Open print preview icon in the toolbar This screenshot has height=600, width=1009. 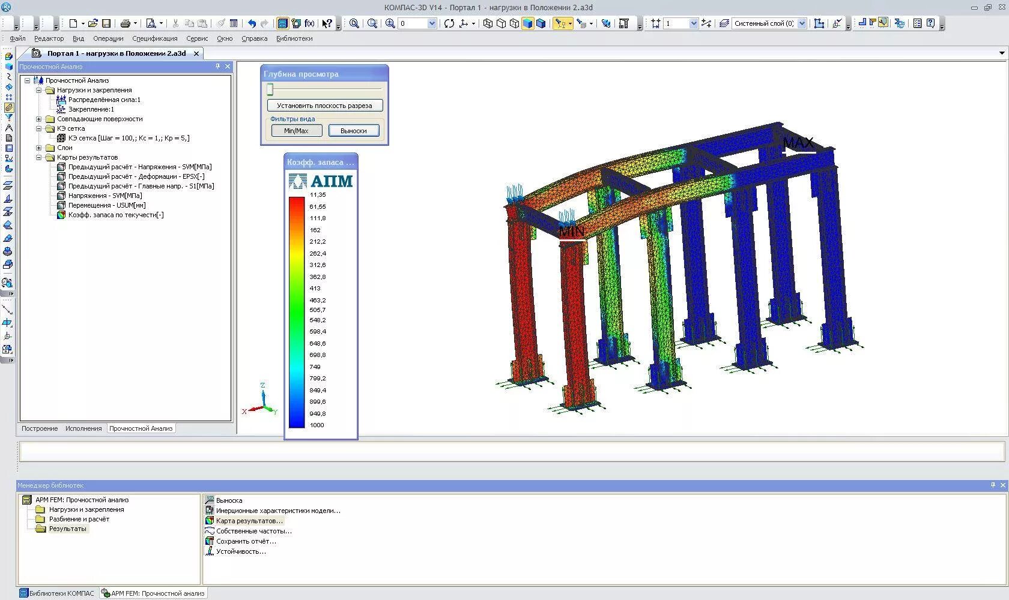pyautogui.click(x=151, y=23)
